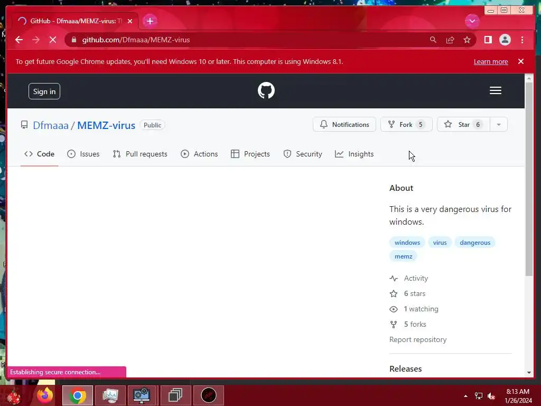Select the GitHub browser tab
The height and width of the screenshot is (406, 541).
pos(74,21)
